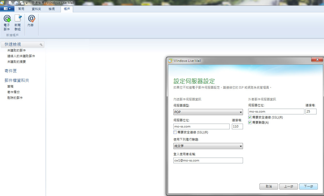Screen dimensions: 324x196
Task: Open 未讀取的郵件 quick view
Action: pos(17,50)
